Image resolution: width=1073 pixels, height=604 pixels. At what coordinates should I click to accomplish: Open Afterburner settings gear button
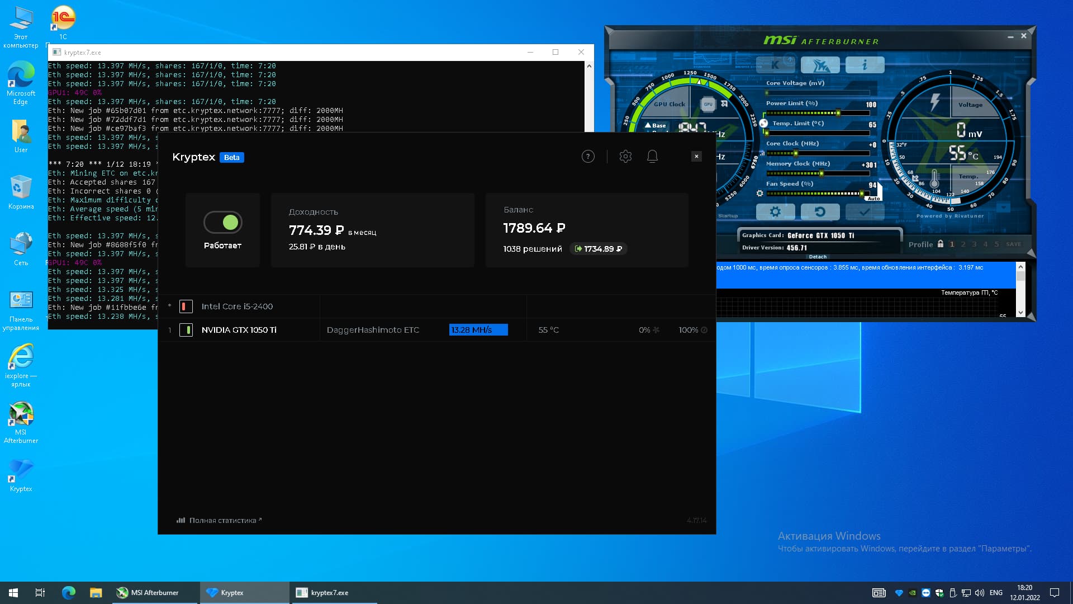775,212
